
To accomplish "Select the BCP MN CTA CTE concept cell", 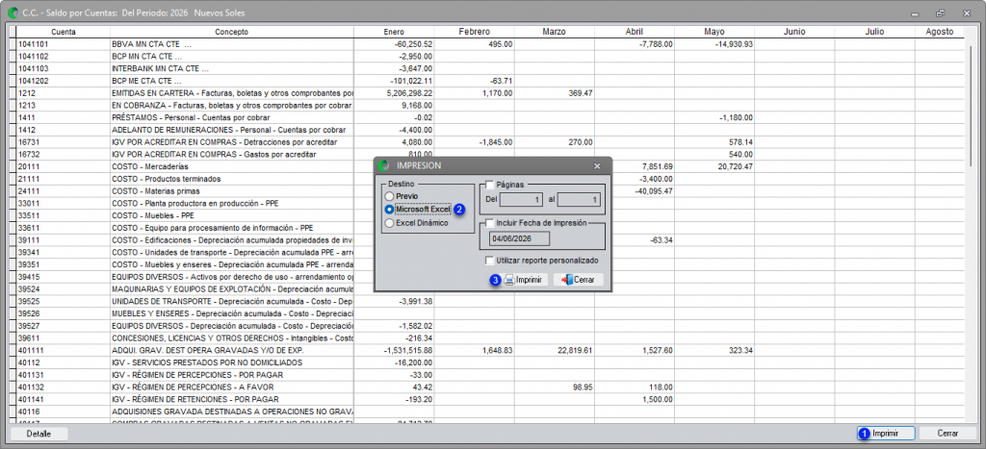I will [x=231, y=57].
